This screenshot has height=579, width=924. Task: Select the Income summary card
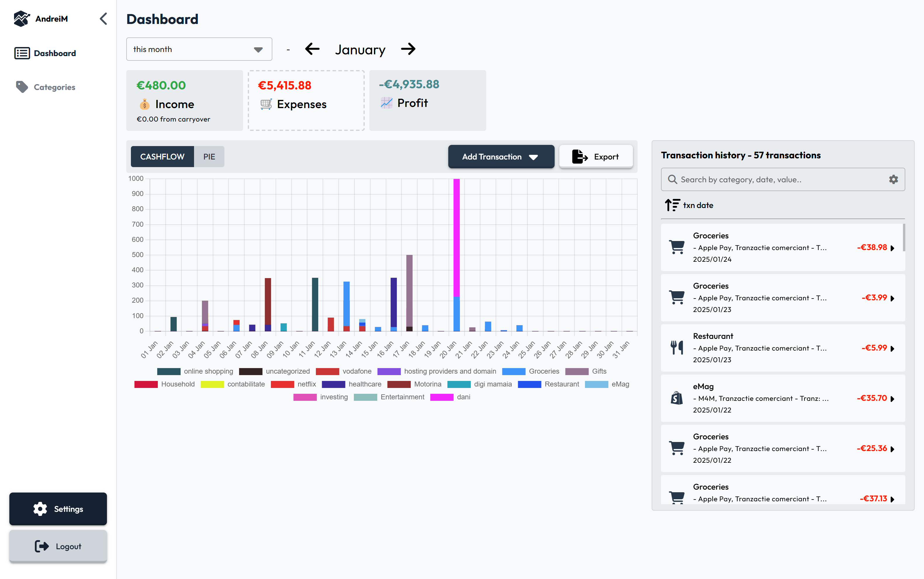pos(185,100)
